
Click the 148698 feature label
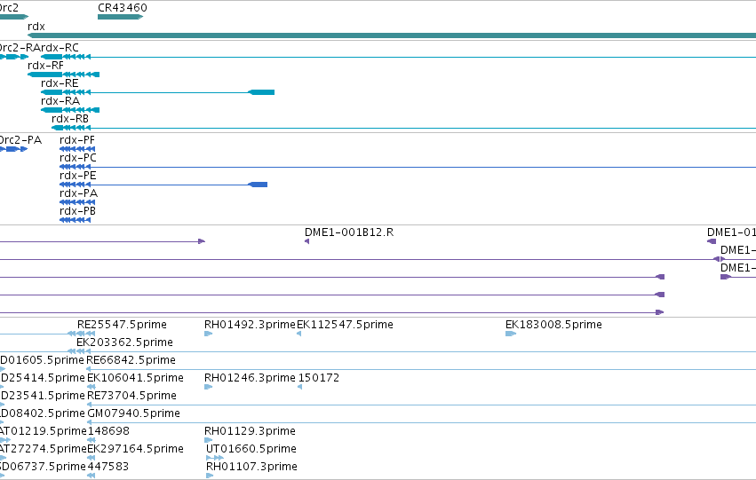(108, 432)
